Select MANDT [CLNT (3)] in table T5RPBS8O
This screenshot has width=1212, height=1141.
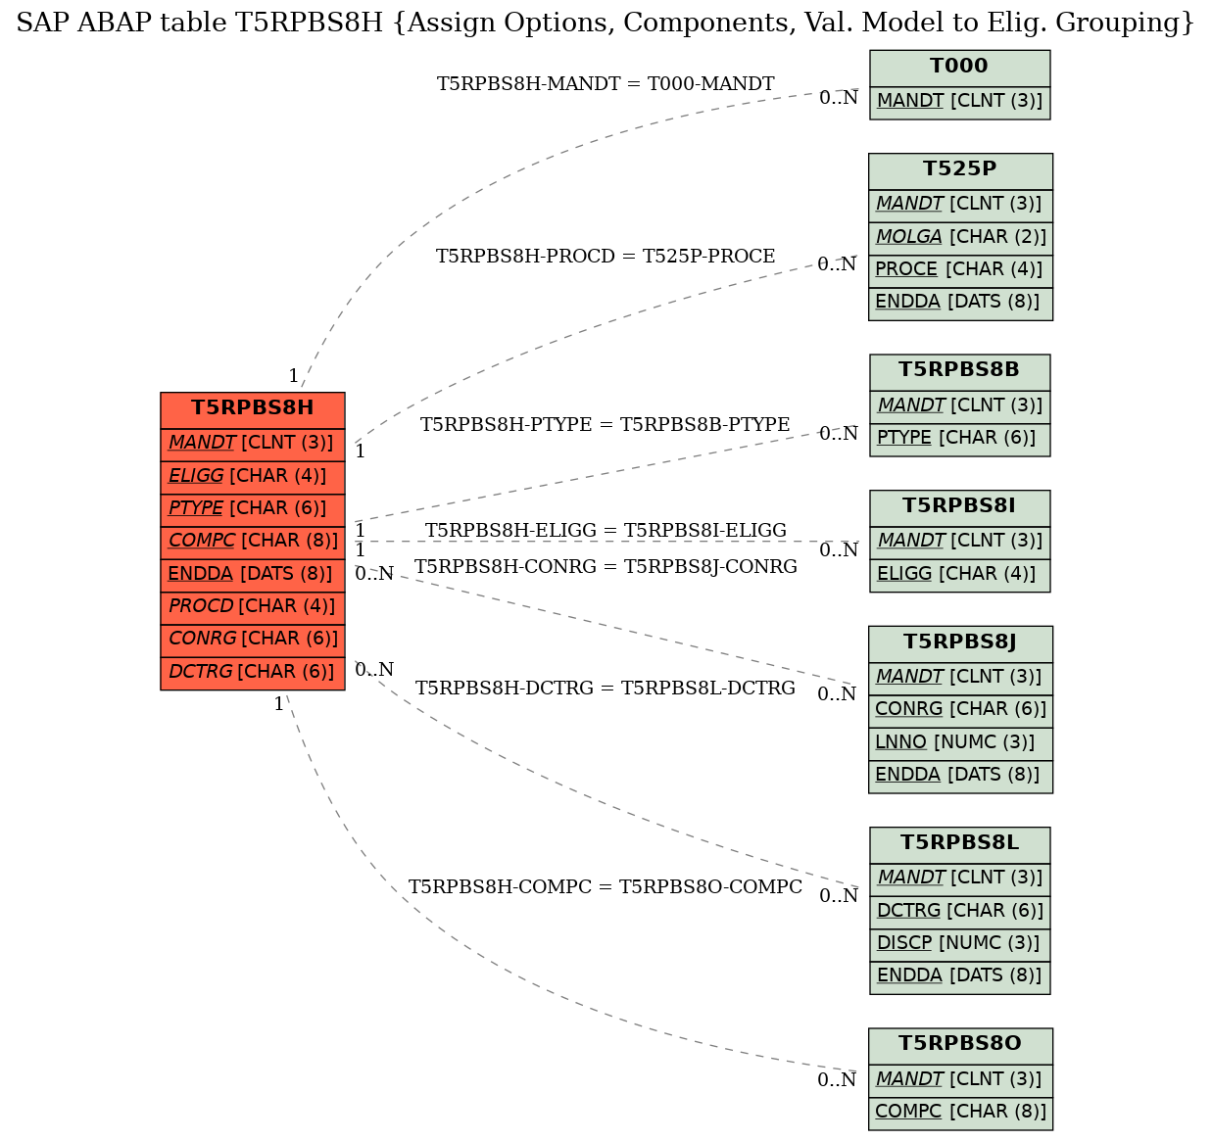[x=960, y=1079]
